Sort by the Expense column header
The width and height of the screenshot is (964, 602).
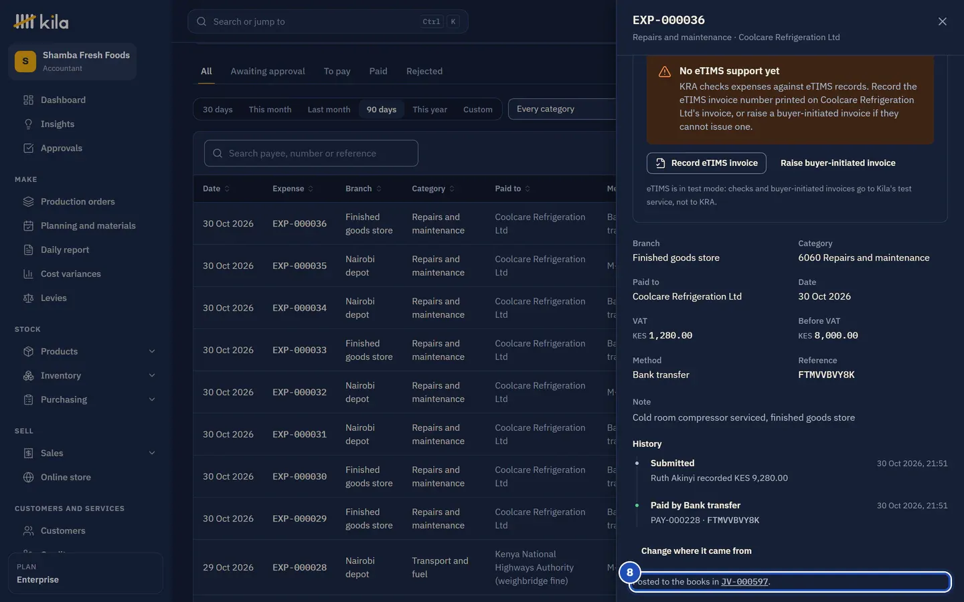click(293, 189)
